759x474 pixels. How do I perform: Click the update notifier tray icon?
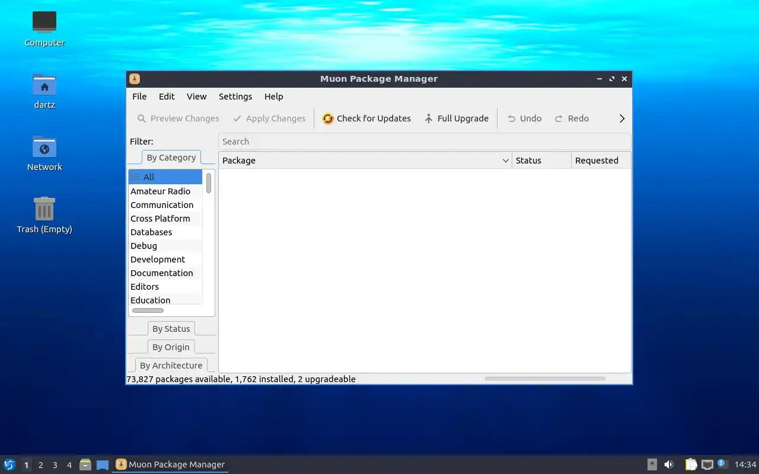[x=722, y=464]
